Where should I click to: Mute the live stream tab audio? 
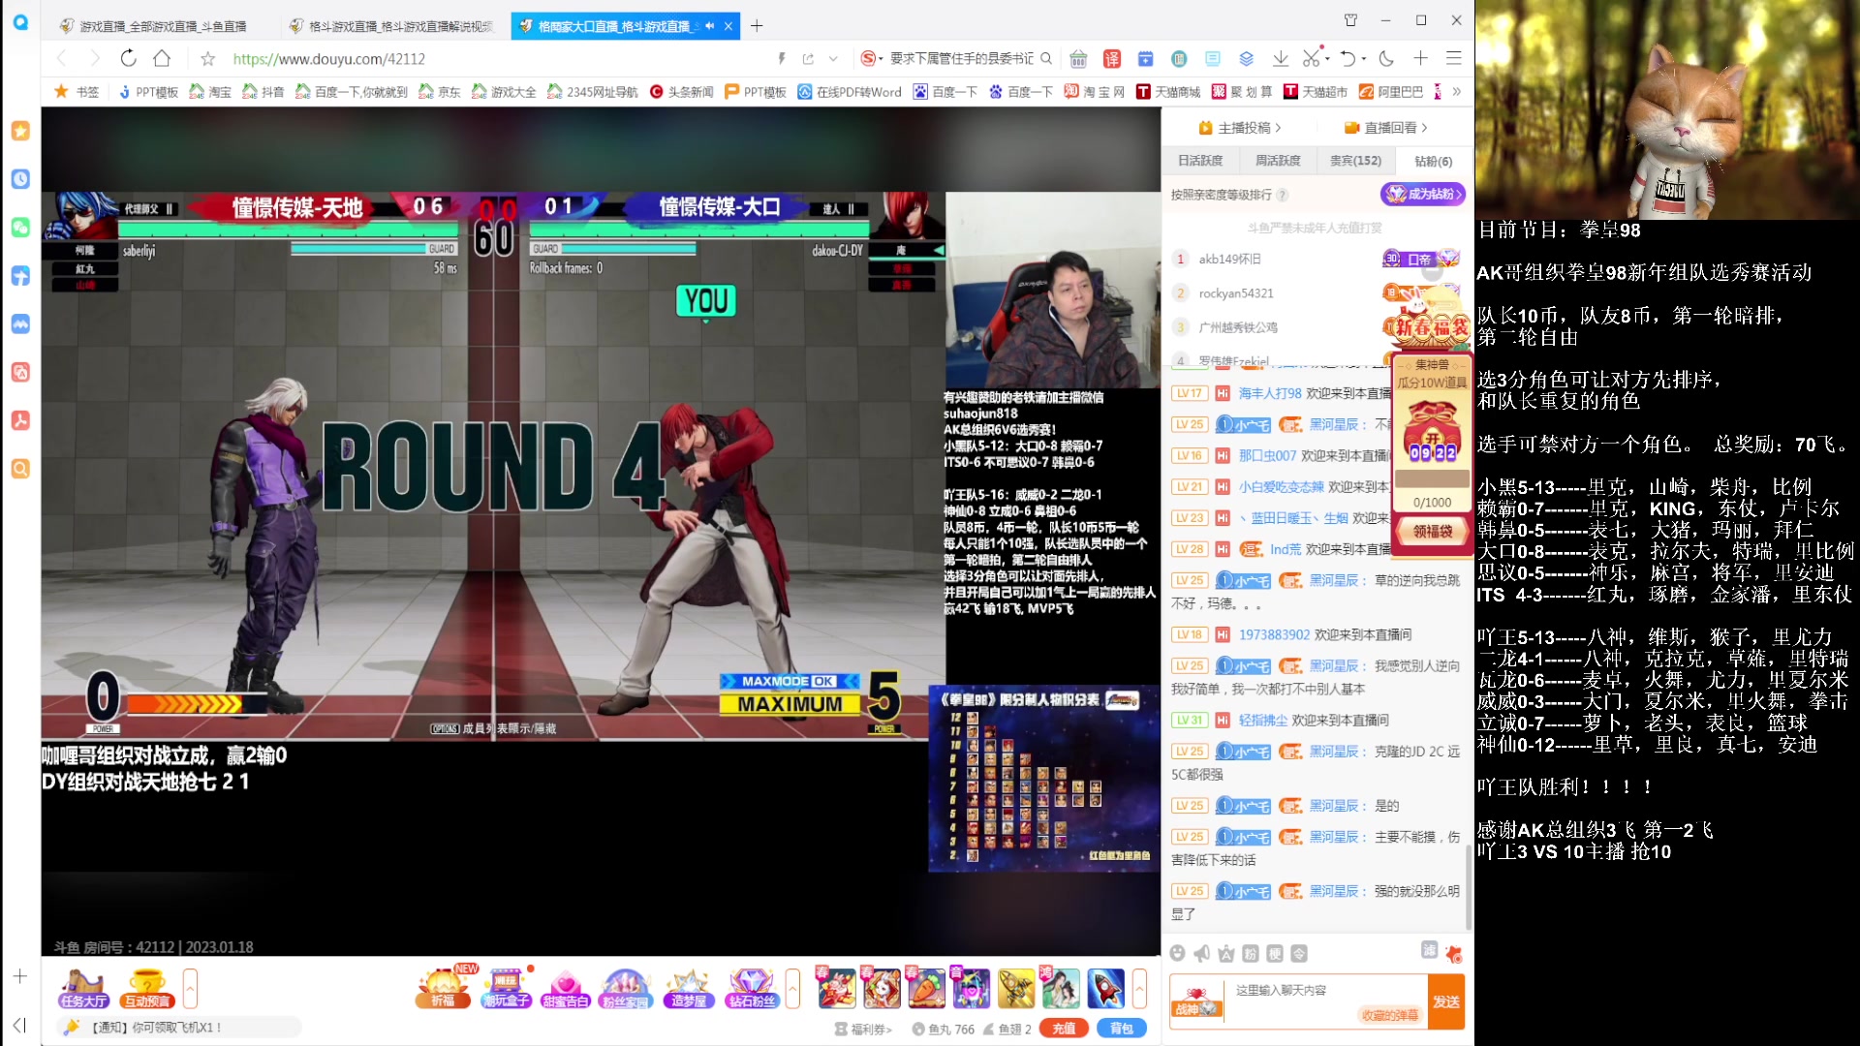click(710, 26)
